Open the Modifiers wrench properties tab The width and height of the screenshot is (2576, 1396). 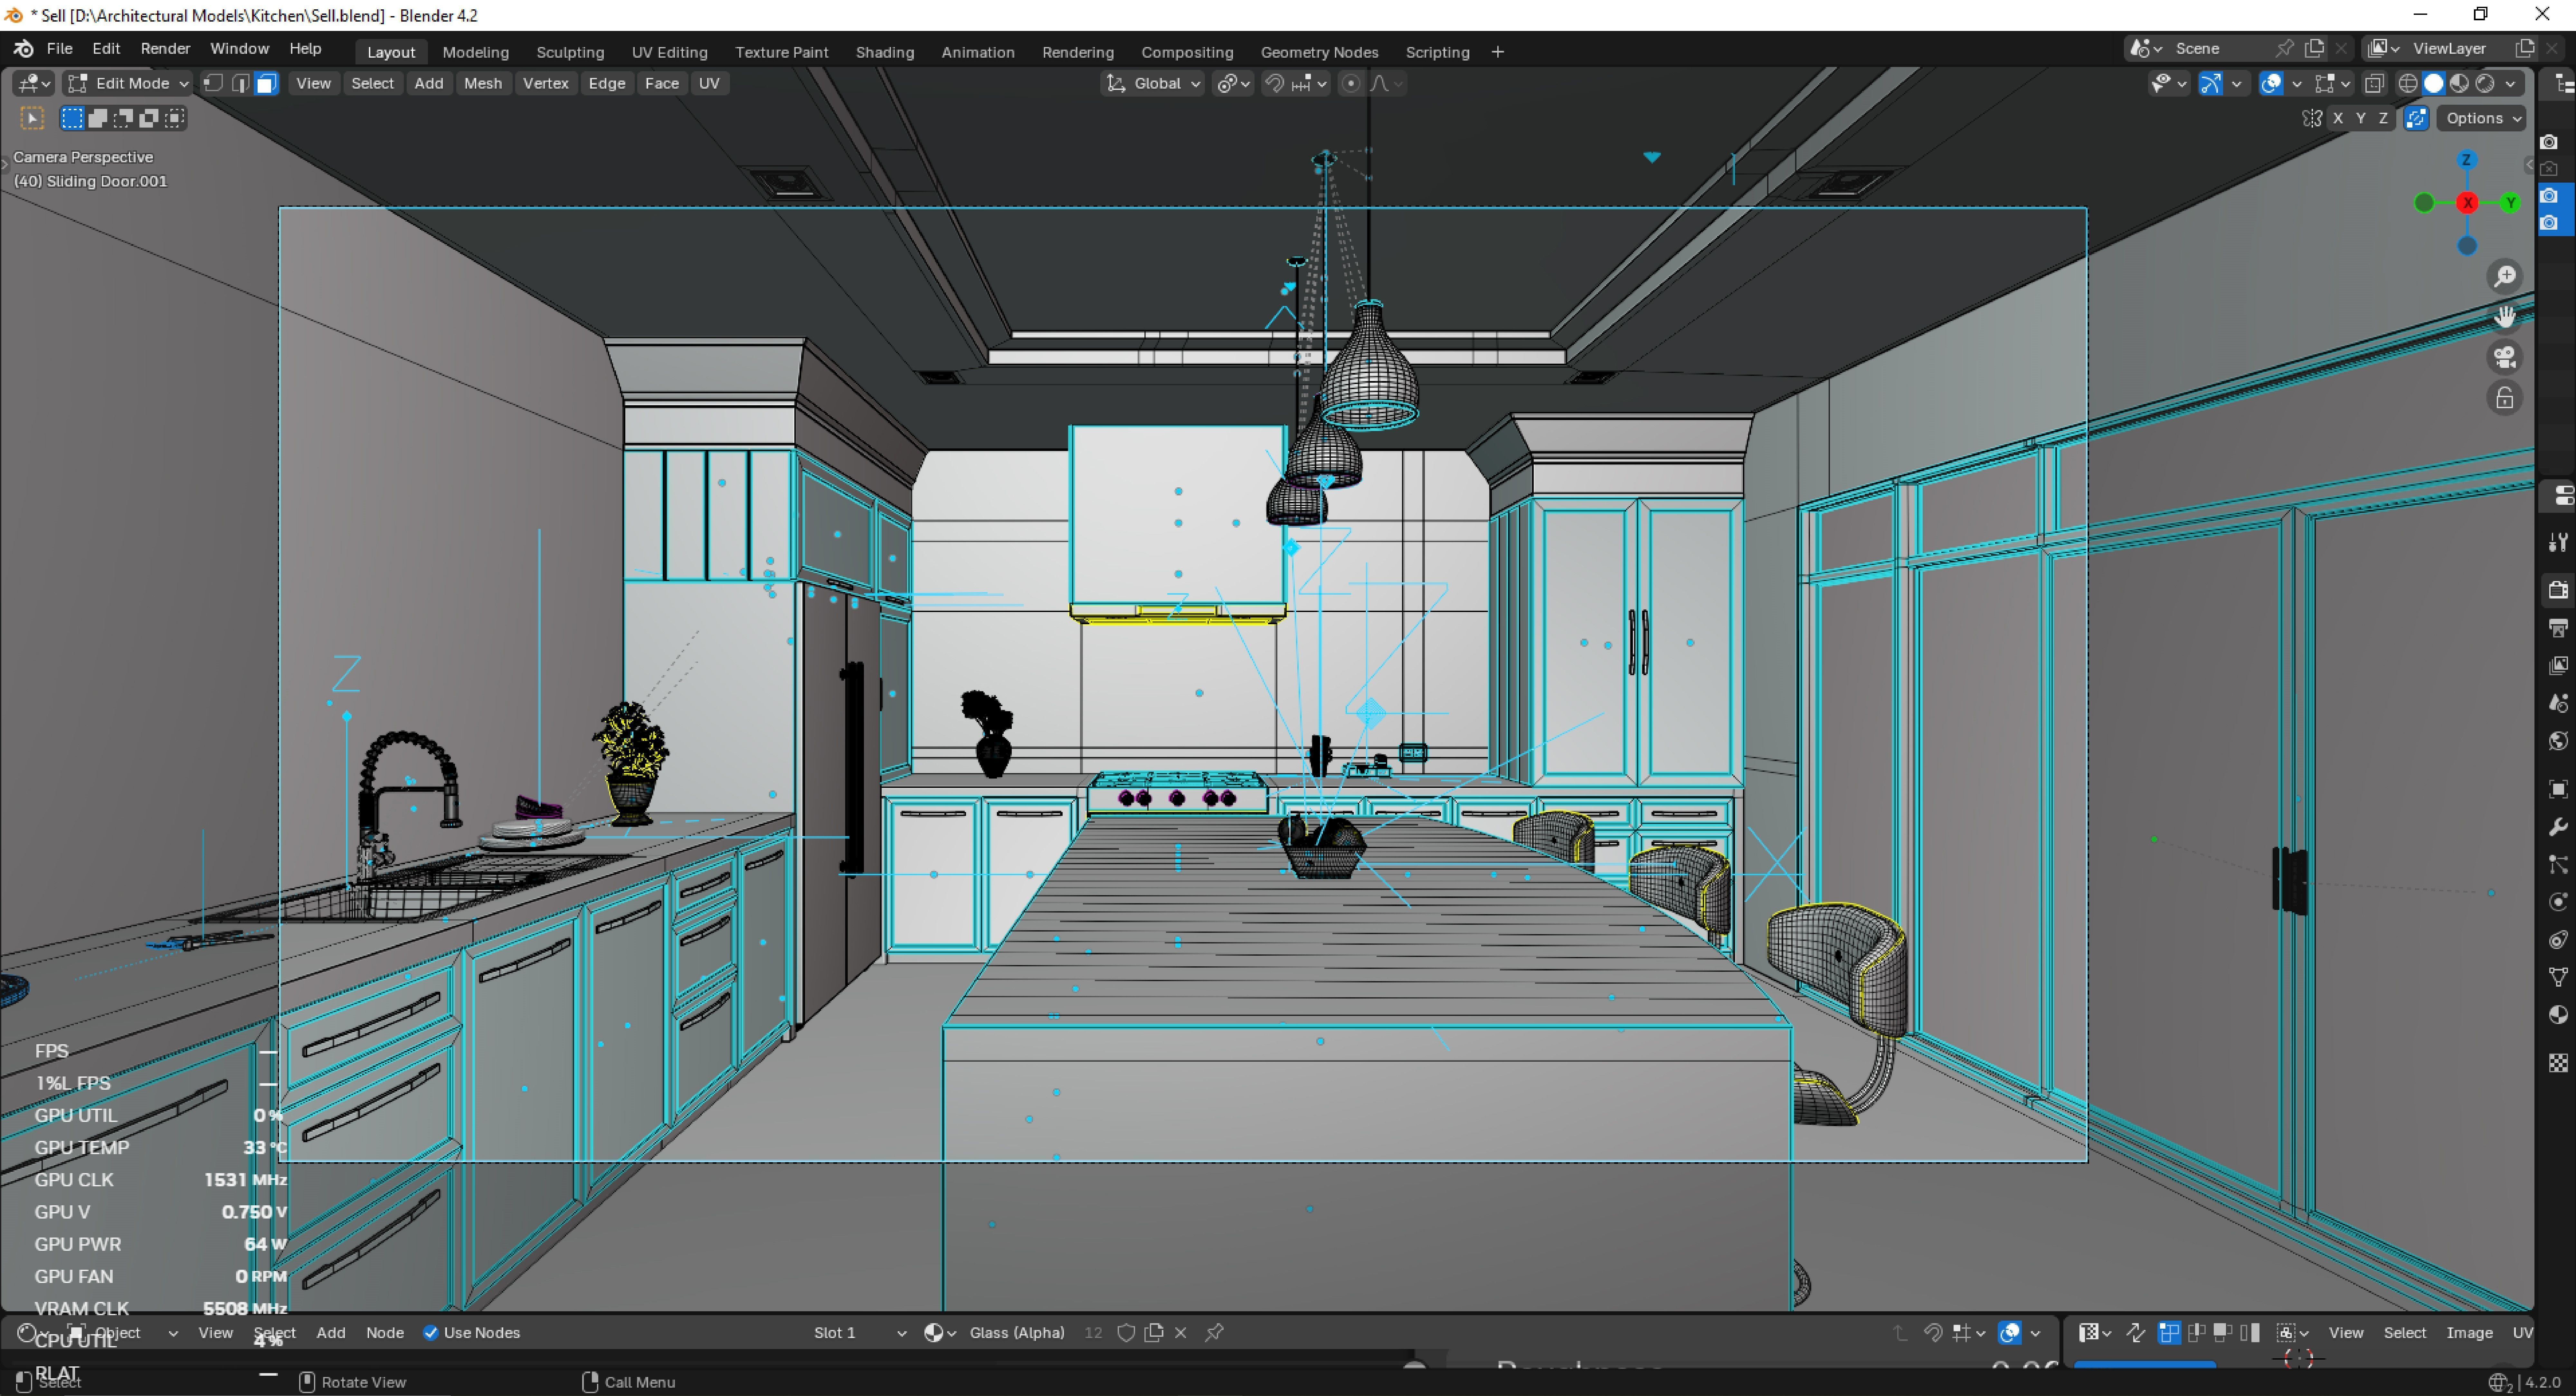[2558, 827]
